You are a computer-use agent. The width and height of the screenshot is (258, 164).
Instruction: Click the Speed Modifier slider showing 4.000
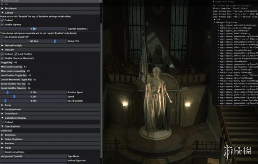pyautogui.click(x=34, y=101)
